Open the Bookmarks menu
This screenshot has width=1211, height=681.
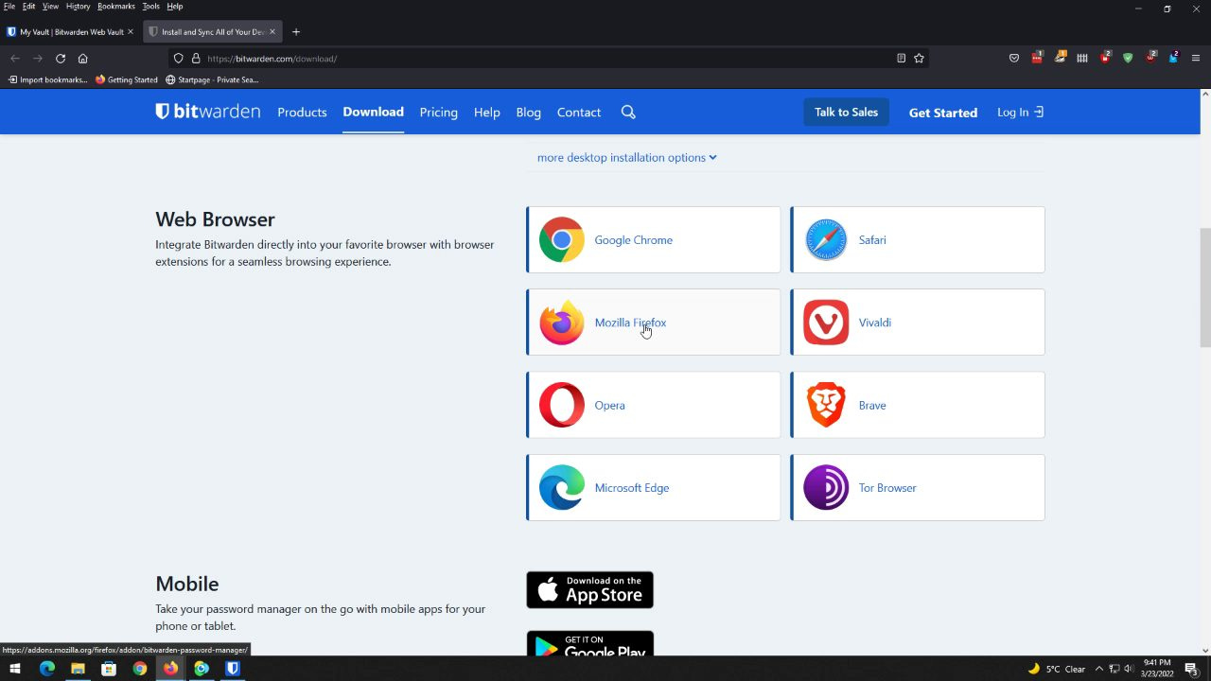(x=116, y=7)
